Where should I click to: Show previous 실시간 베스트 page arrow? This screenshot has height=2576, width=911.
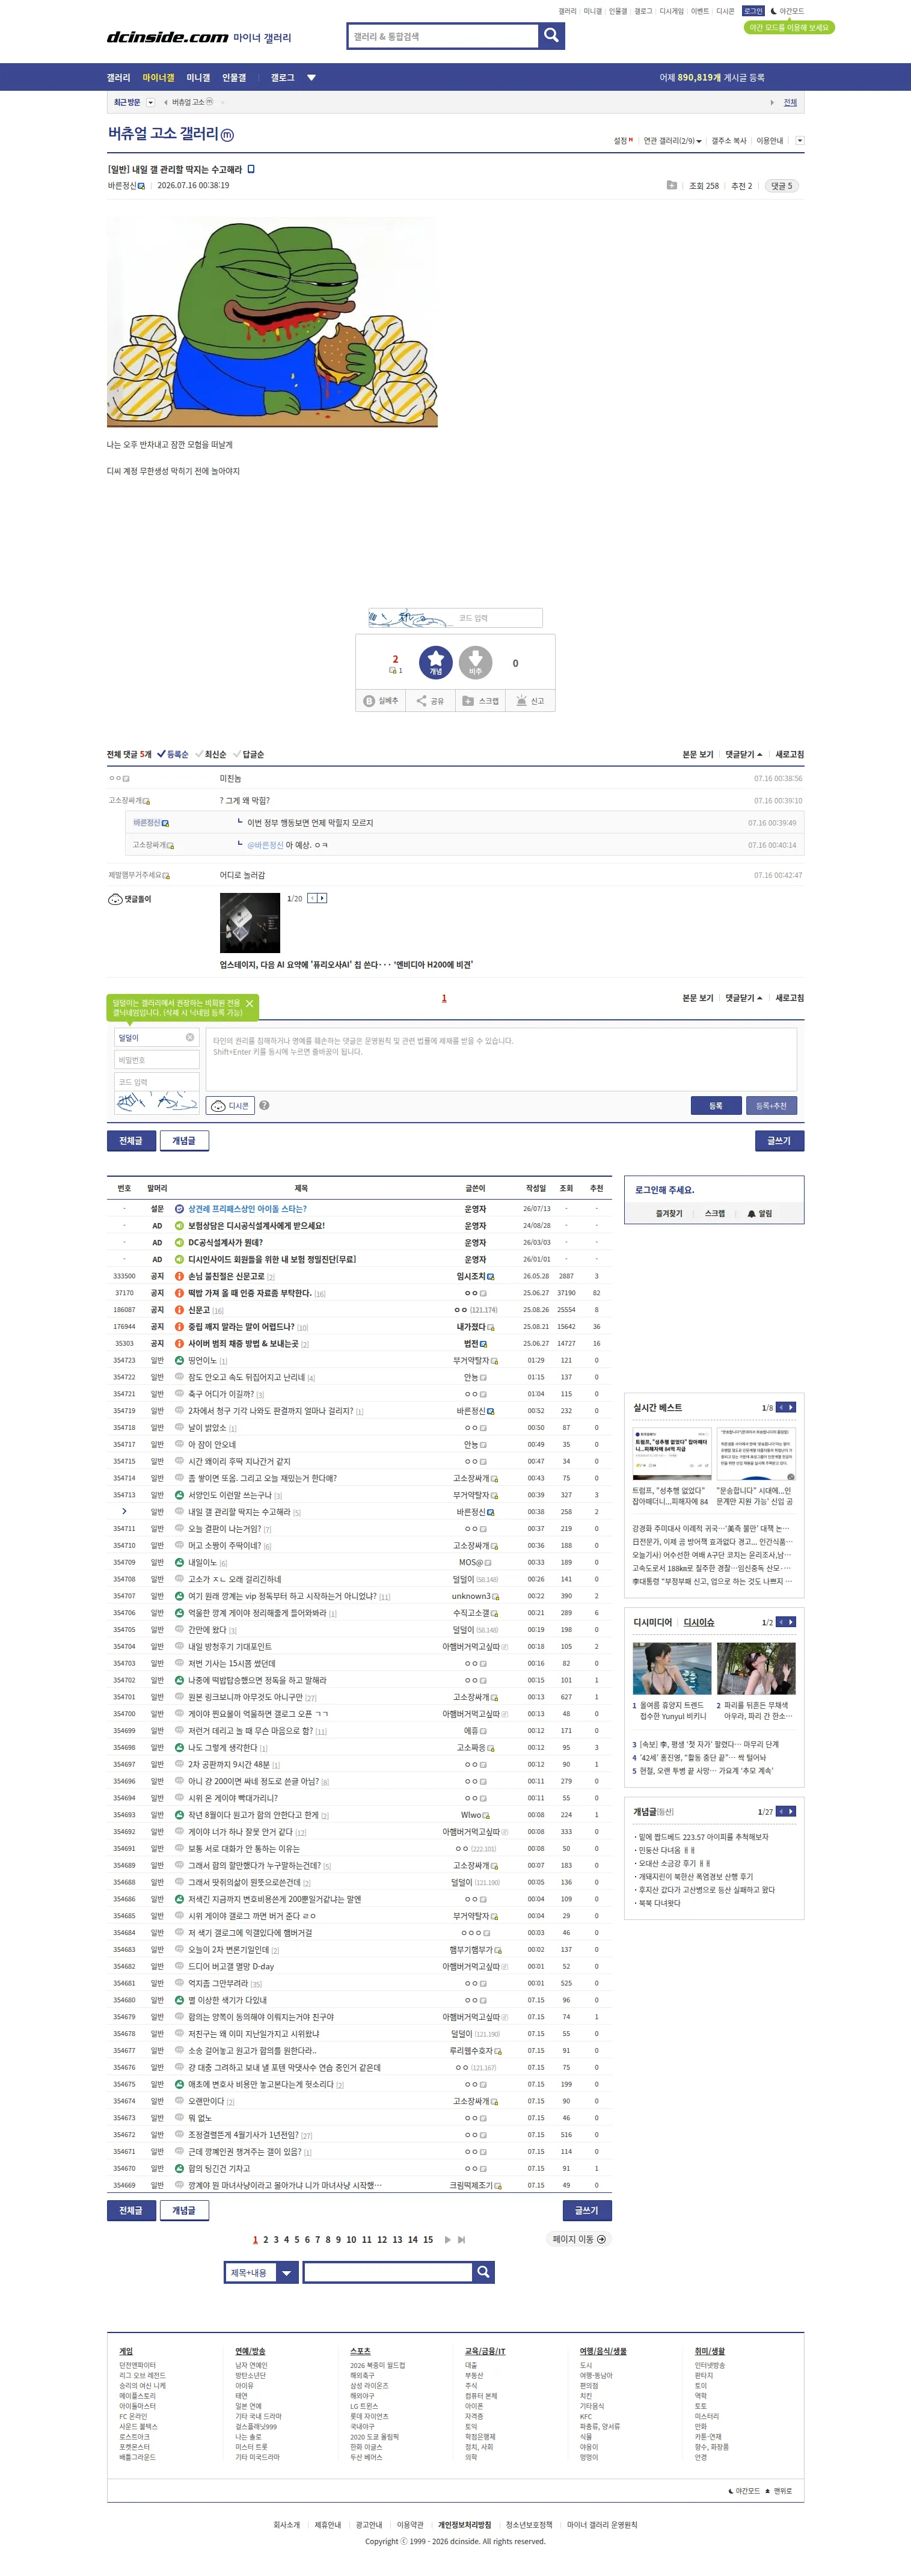click(781, 1407)
